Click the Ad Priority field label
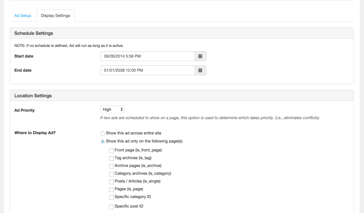The width and height of the screenshot is (364, 213). tap(25, 110)
